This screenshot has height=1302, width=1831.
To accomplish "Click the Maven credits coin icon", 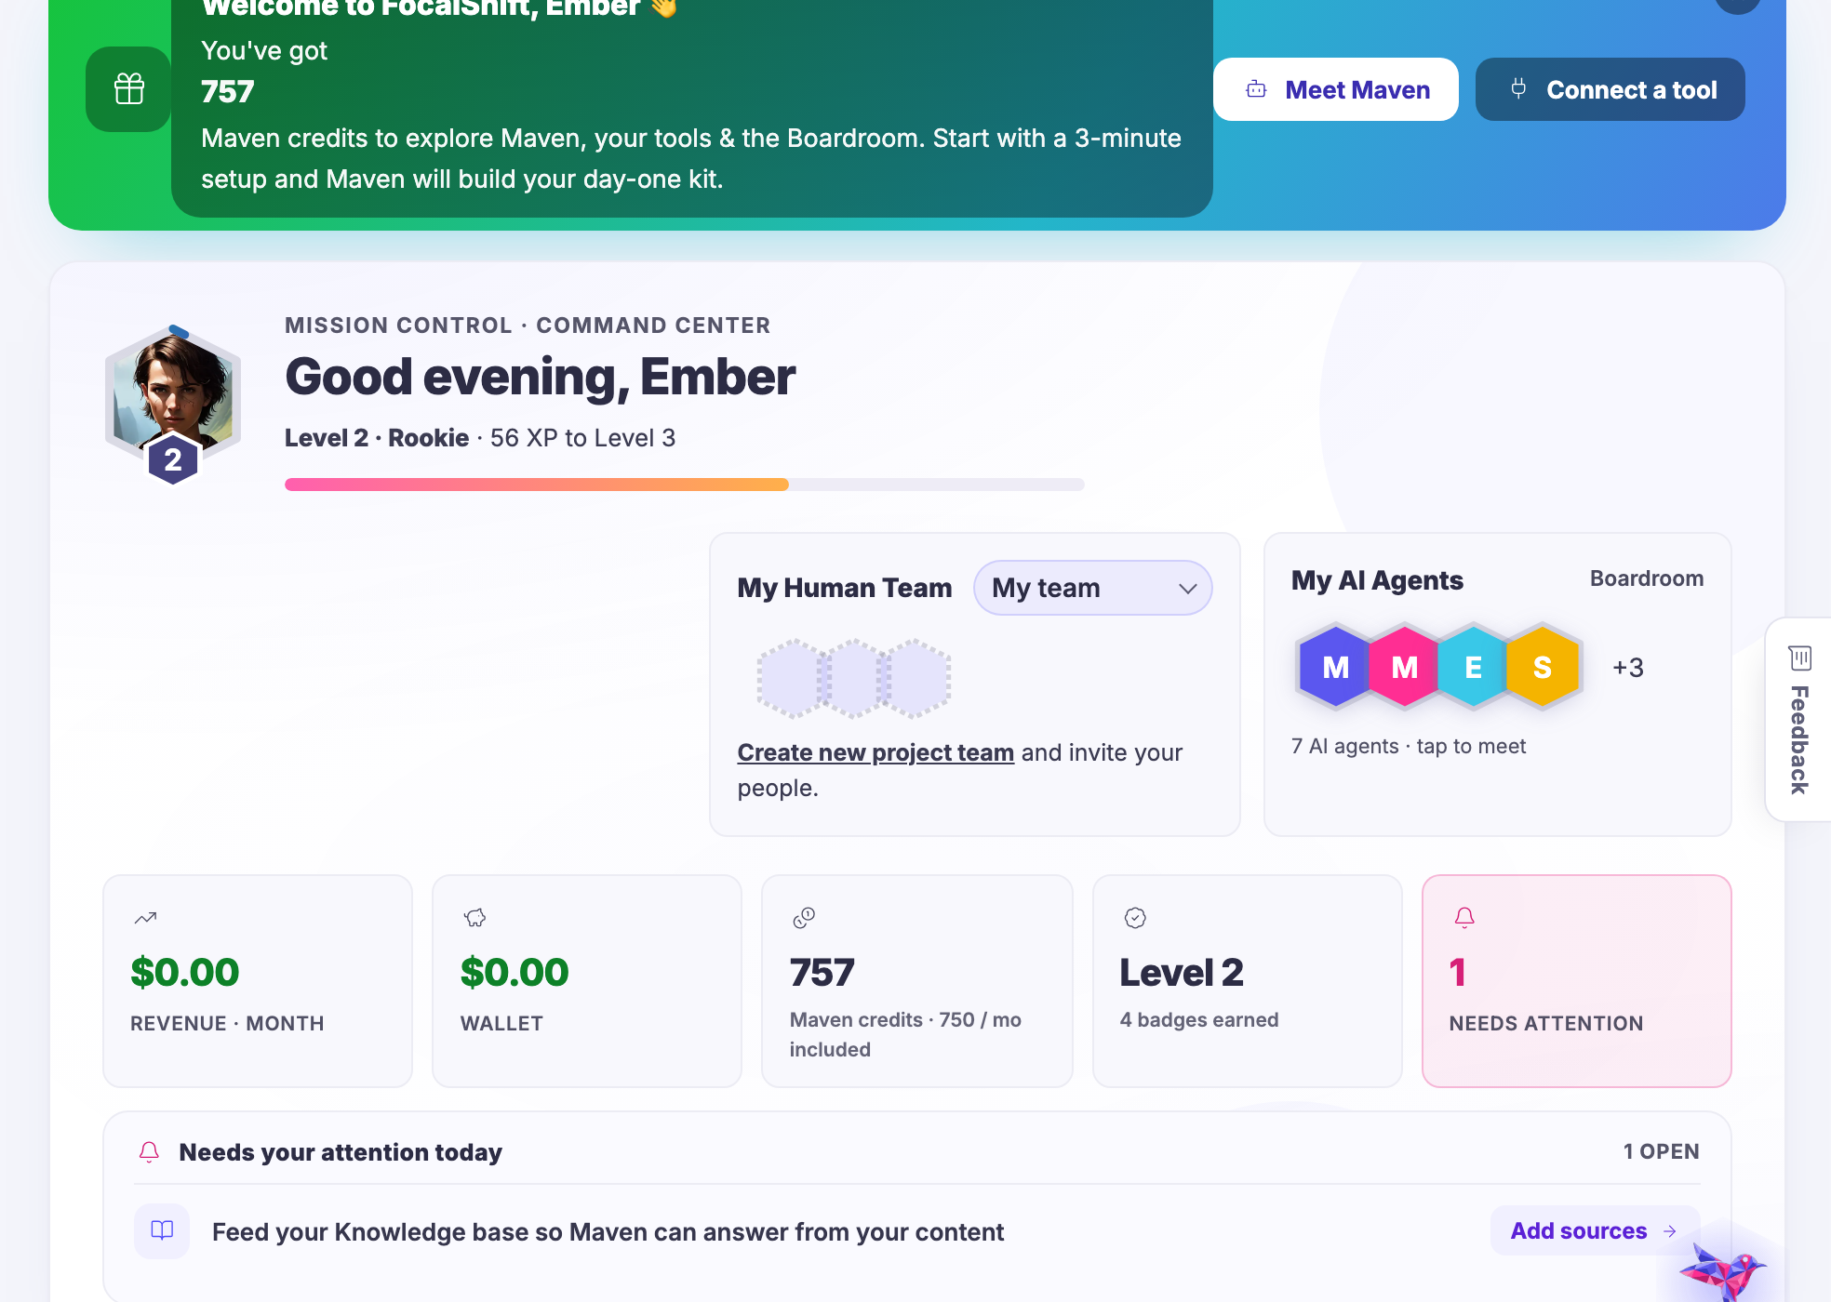I will point(804,918).
